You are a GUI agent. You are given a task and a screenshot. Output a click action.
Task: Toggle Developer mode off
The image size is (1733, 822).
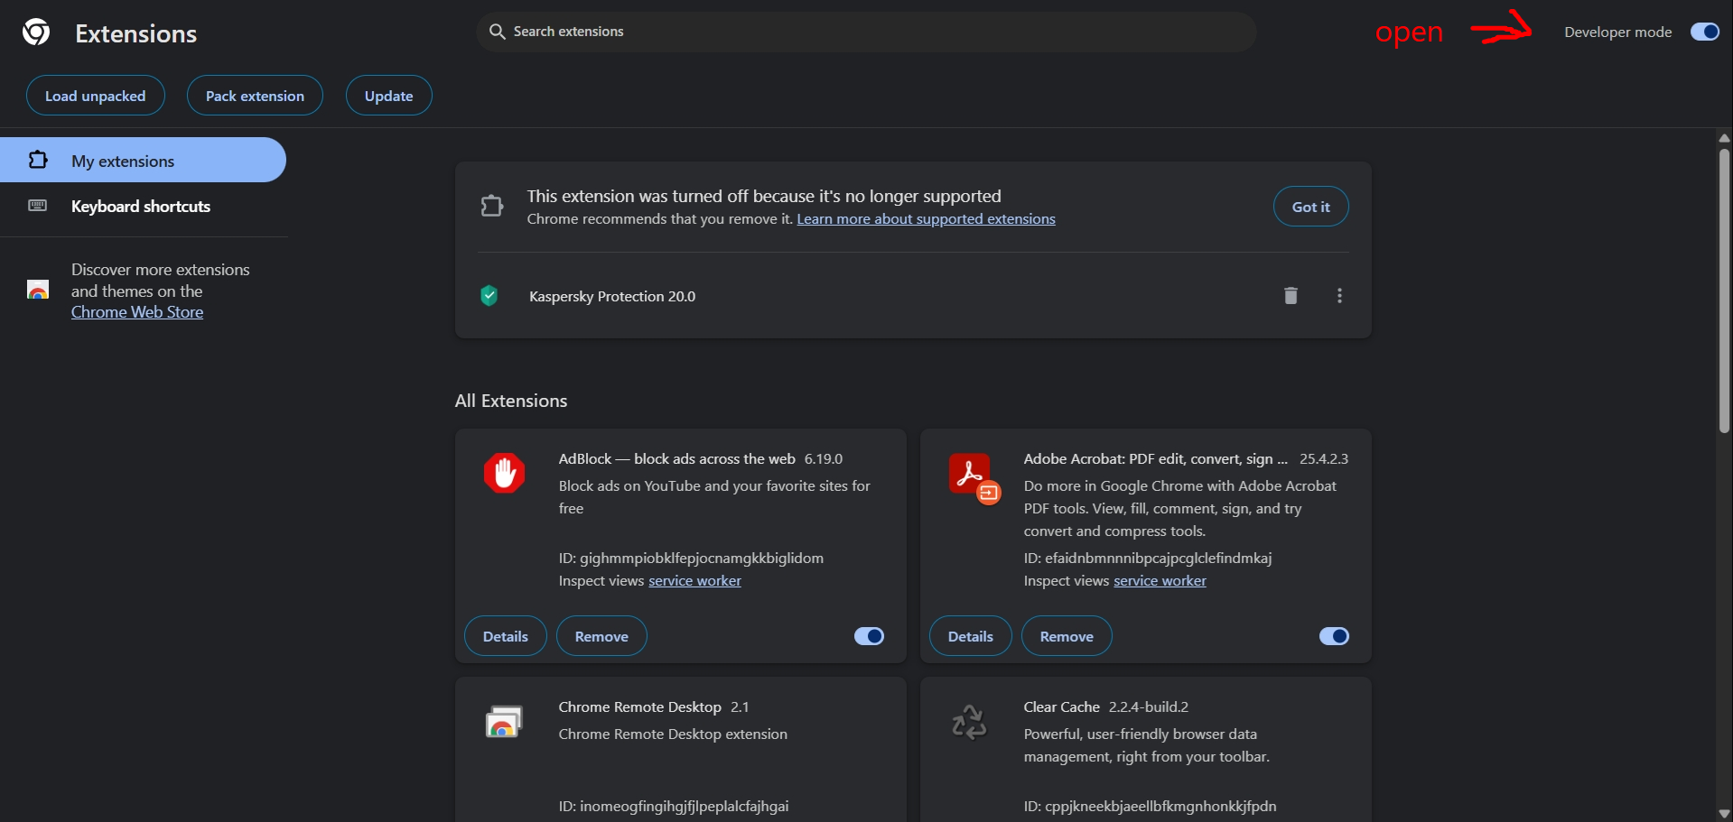[1705, 32]
